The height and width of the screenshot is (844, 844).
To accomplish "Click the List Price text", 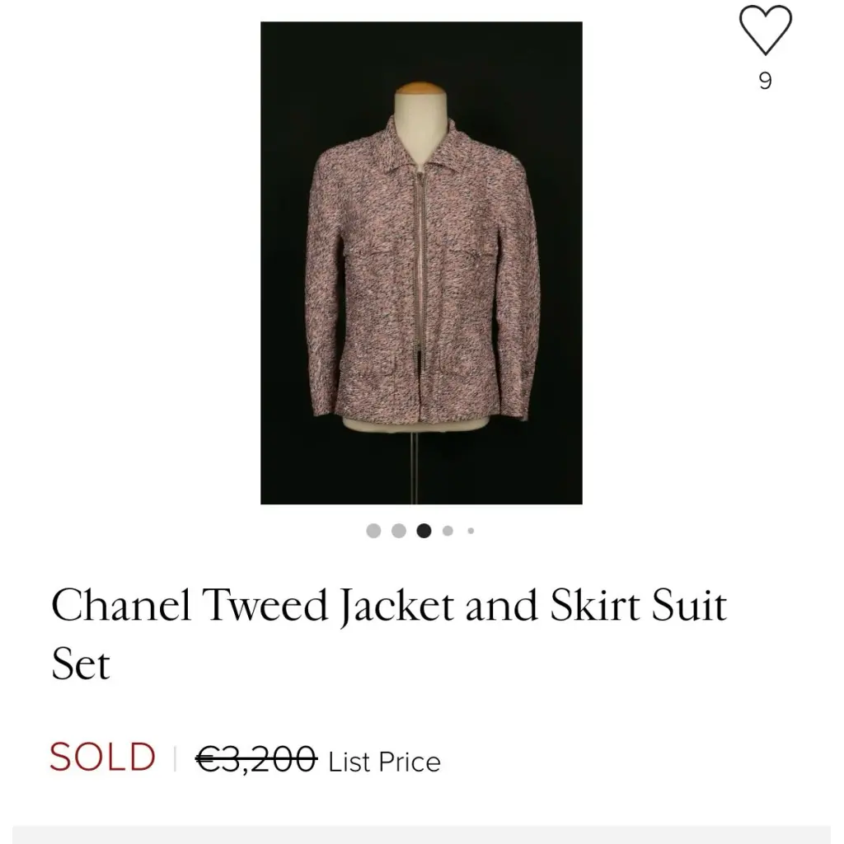I will [384, 762].
